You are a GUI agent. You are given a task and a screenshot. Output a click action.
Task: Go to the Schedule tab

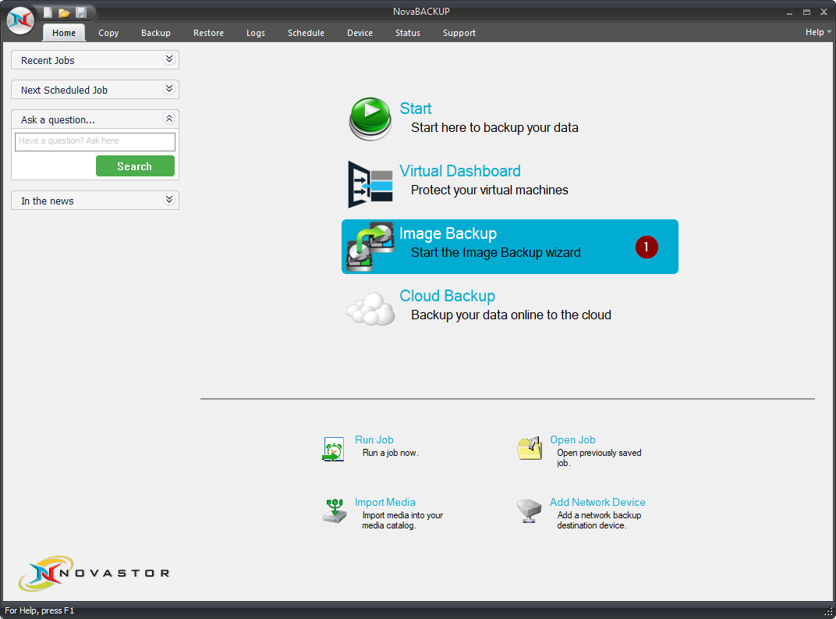(306, 33)
